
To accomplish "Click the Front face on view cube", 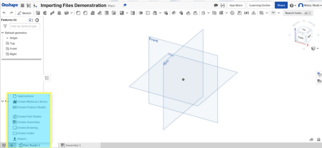I will point(300,38).
